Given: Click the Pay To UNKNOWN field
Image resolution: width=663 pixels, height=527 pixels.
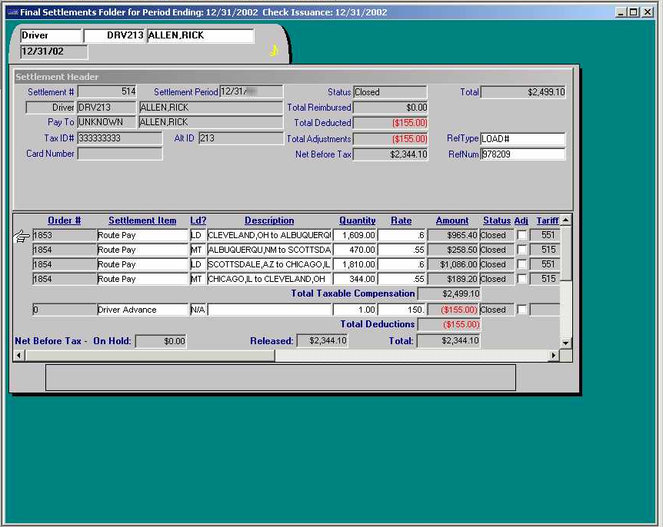Looking at the screenshot, I should [107, 122].
